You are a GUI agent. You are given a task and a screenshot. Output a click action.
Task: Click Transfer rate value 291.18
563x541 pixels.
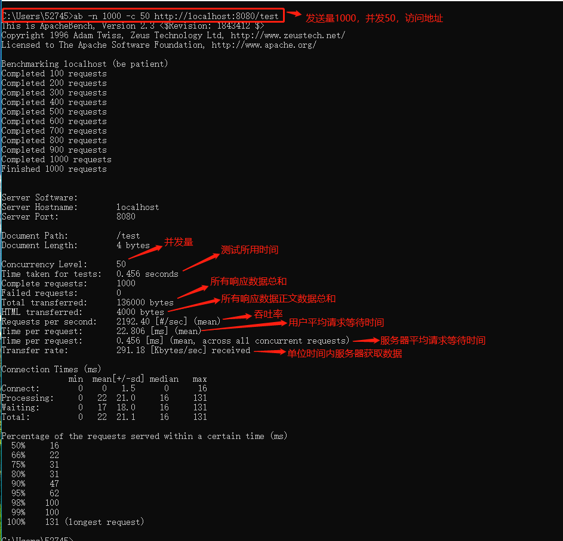click(131, 350)
